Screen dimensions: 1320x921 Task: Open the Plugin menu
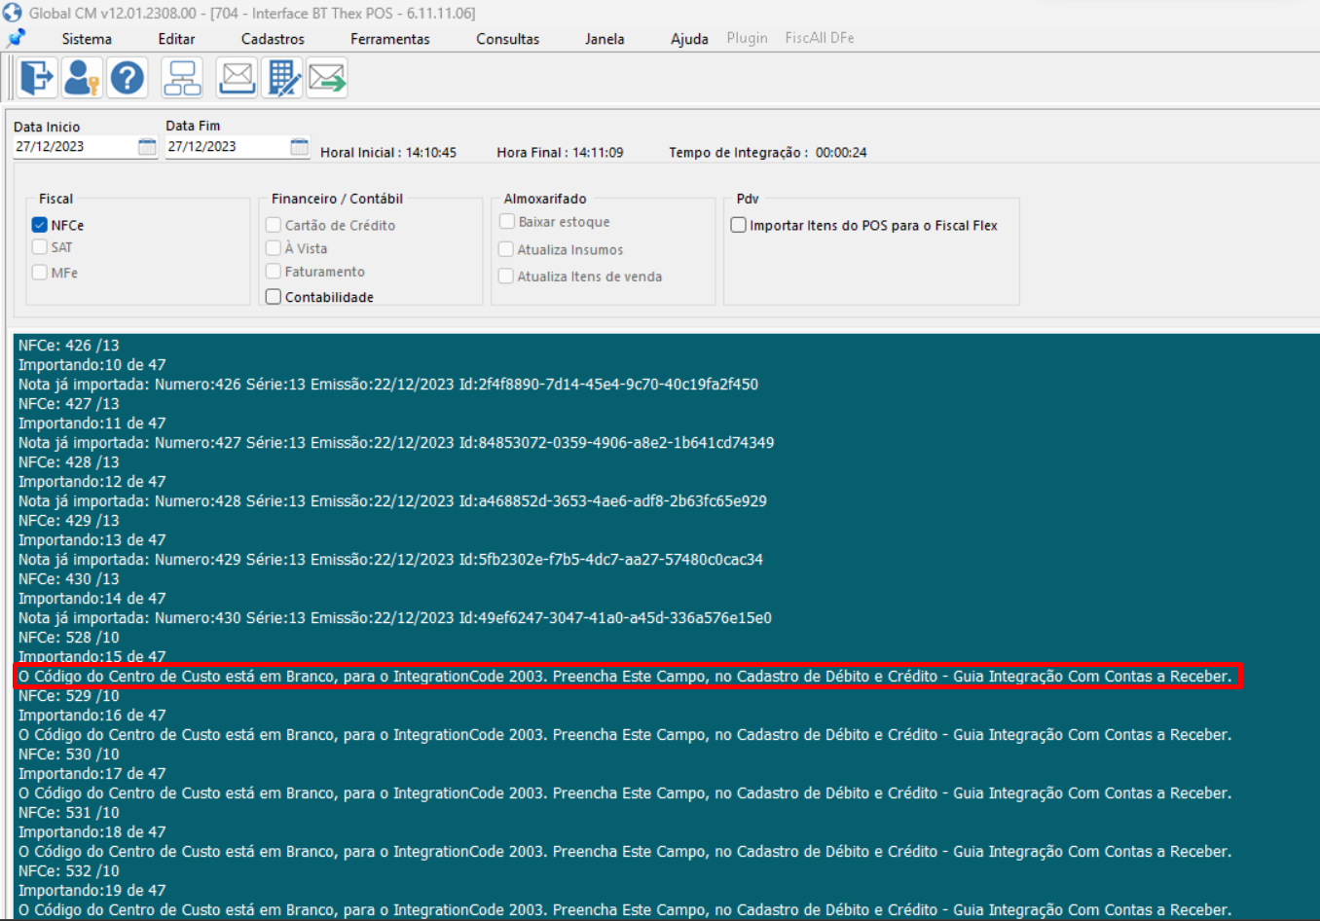pos(747,38)
